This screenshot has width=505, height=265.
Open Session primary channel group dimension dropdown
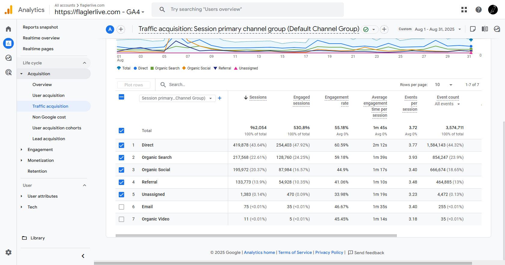tap(177, 98)
